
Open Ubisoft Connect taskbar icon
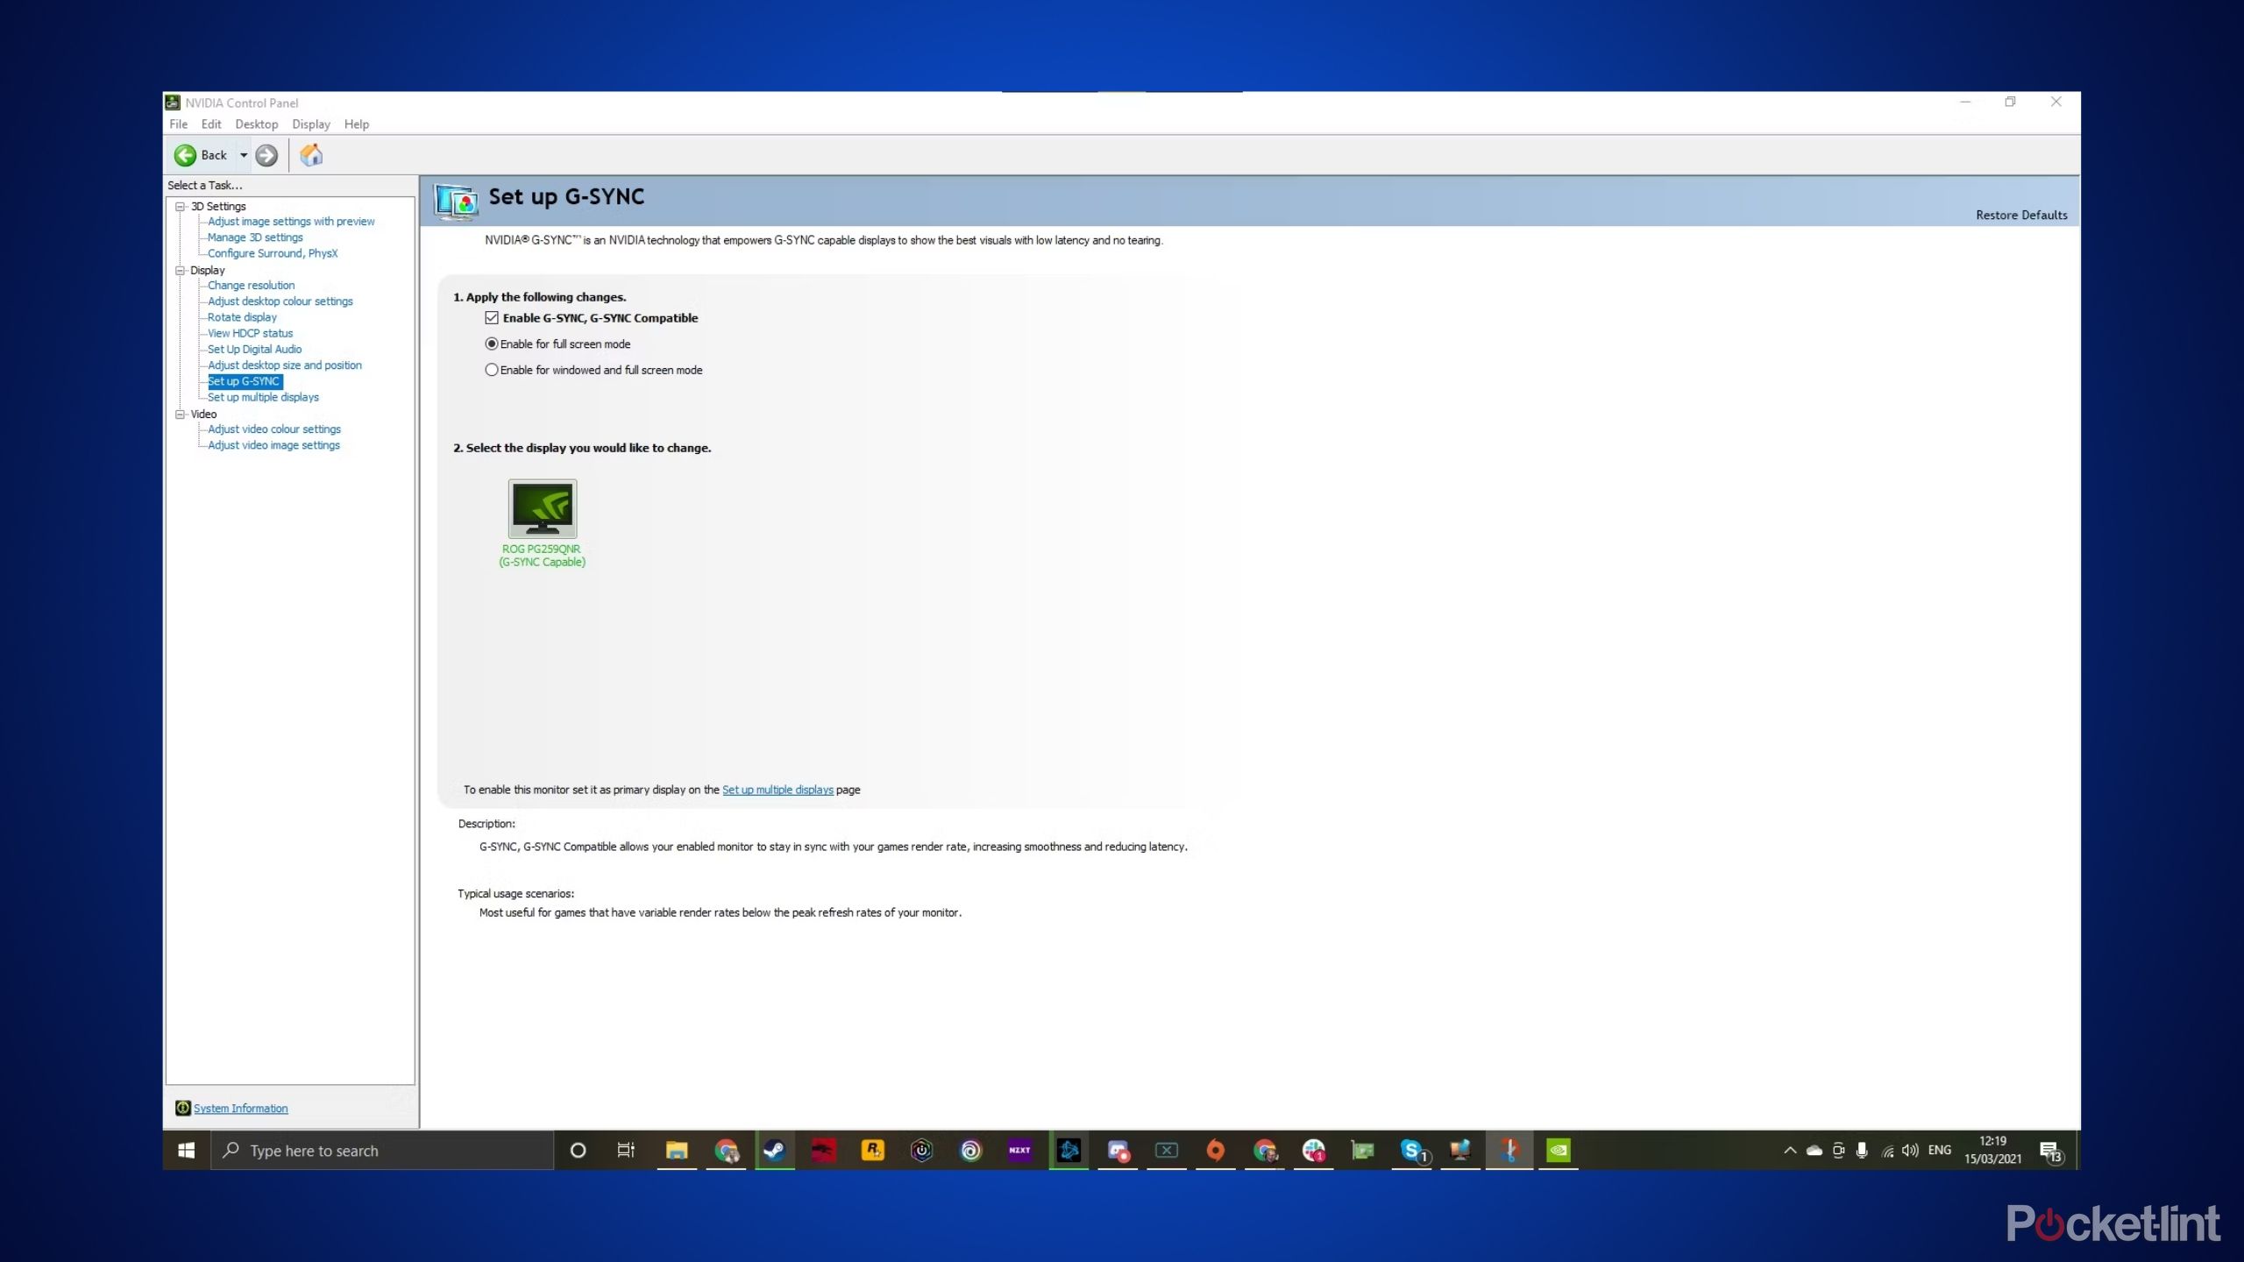[971, 1151]
